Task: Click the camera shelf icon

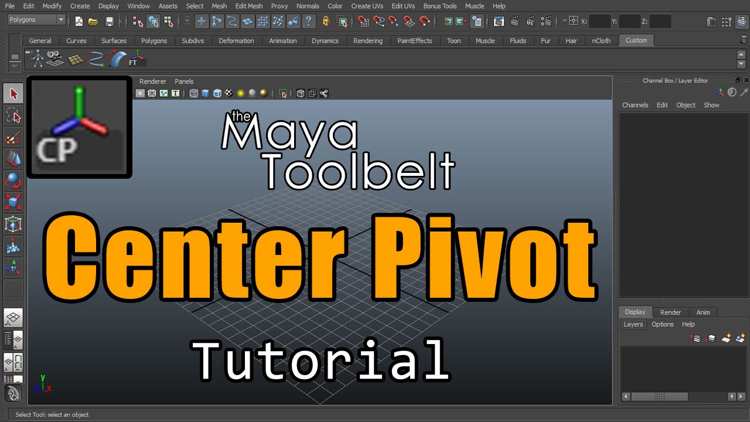Action: pyautogui.click(x=54, y=58)
